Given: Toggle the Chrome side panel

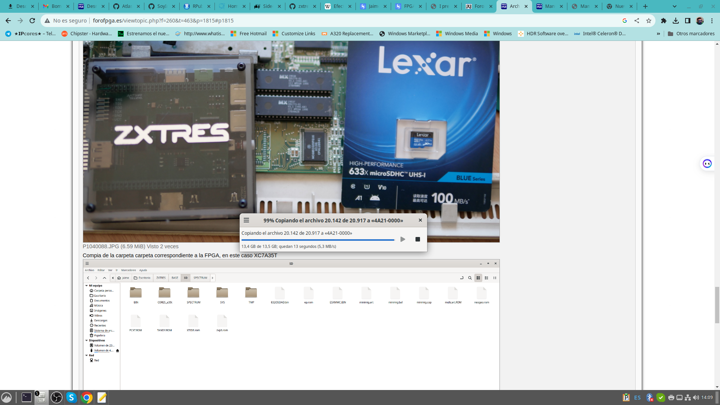Looking at the screenshot, I should [x=687, y=21].
